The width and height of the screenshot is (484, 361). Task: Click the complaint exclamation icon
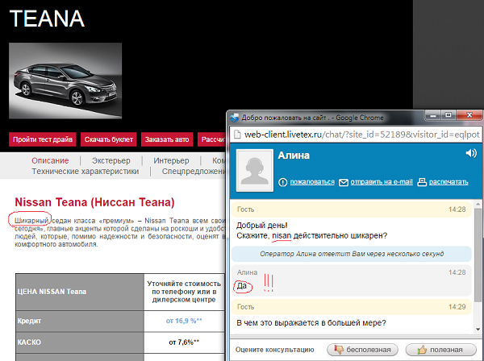tap(282, 182)
